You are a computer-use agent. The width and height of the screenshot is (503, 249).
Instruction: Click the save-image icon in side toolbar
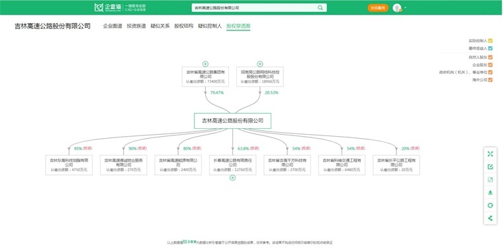[x=490, y=180]
